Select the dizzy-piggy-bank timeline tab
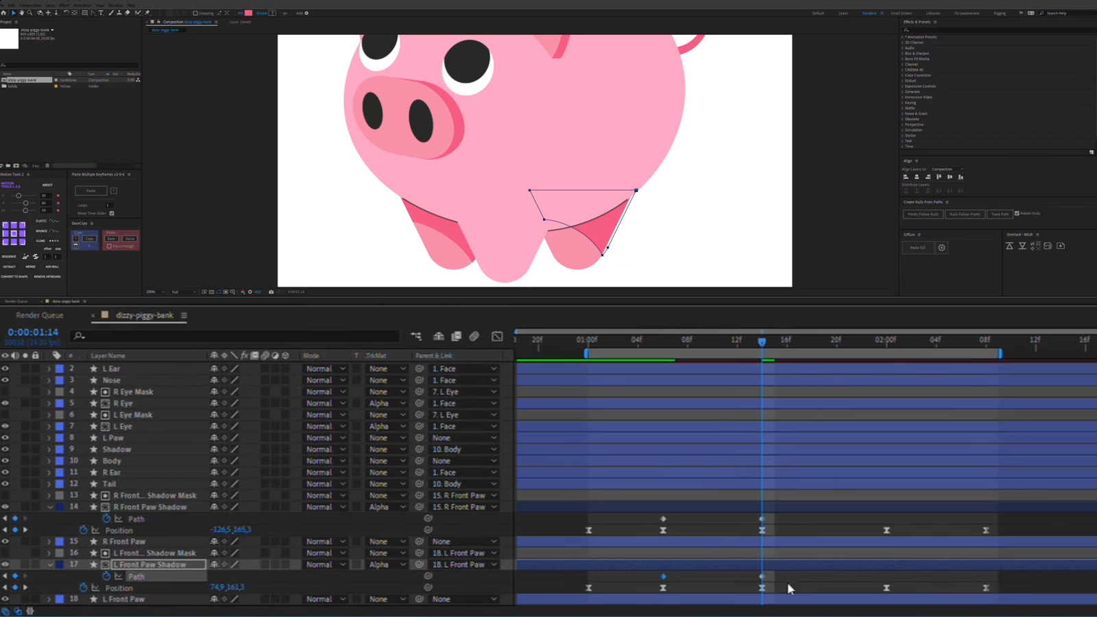This screenshot has height=617, width=1097. (x=145, y=315)
